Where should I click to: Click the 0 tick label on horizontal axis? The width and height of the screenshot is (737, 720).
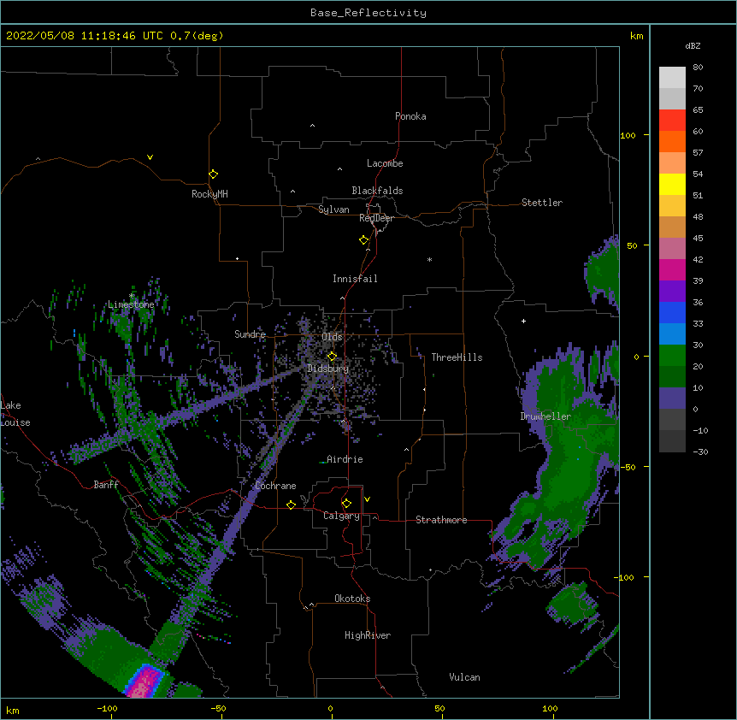coord(330,708)
